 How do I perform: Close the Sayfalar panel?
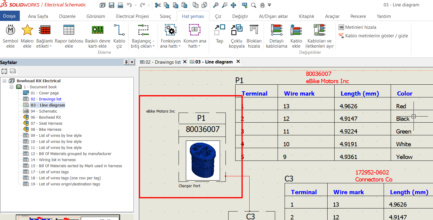(132, 62)
